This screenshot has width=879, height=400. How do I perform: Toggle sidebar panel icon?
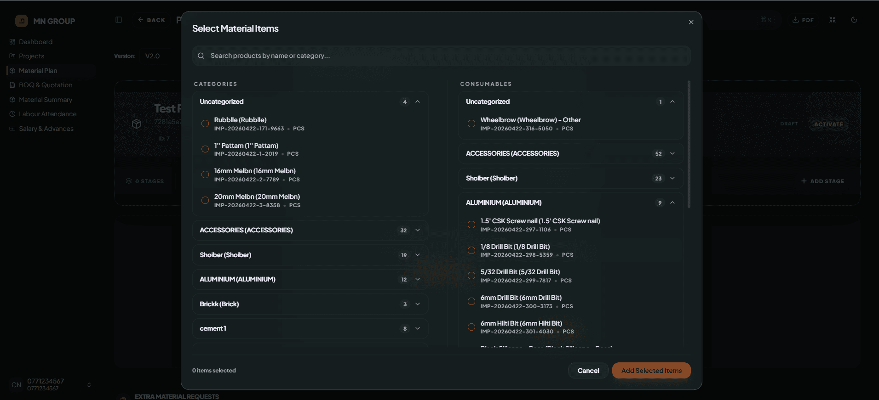click(x=119, y=20)
